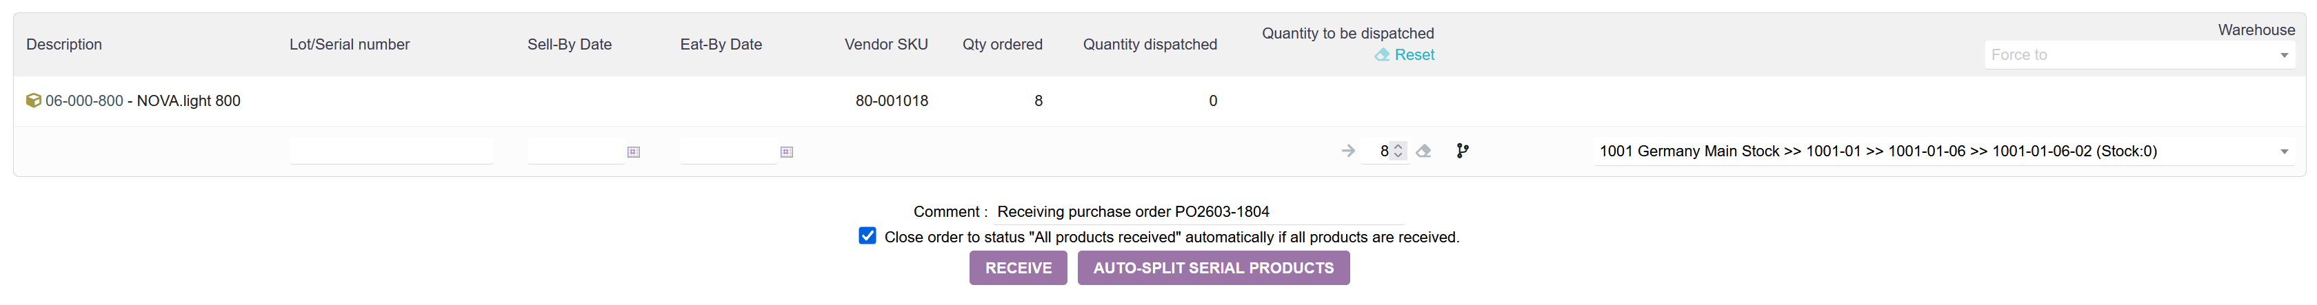The image size is (2317, 305).
Task: Click the Sell-By Date input field
Action: pos(574,151)
